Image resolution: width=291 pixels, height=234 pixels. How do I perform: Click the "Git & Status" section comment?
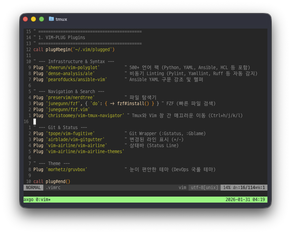pos(60,127)
